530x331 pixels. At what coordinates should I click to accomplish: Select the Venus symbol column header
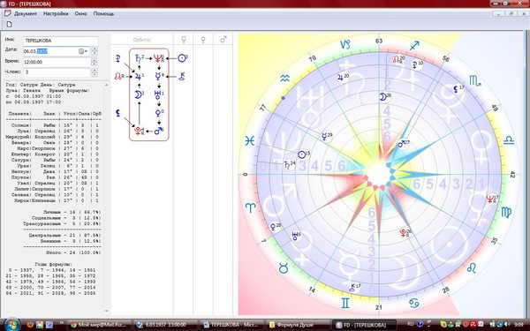pyautogui.click(x=203, y=40)
